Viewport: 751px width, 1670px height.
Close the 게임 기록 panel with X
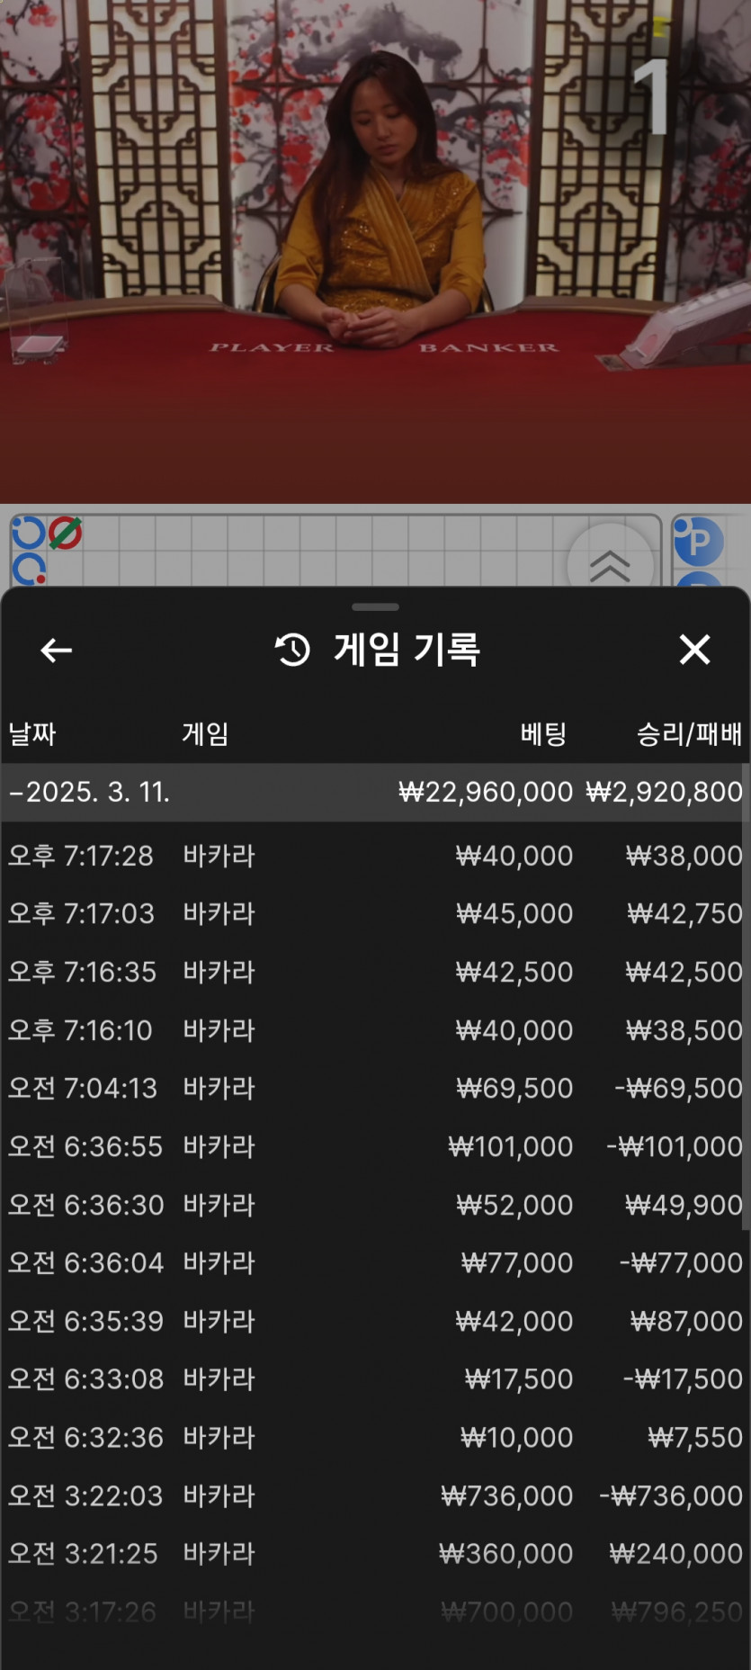click(694, 649)
